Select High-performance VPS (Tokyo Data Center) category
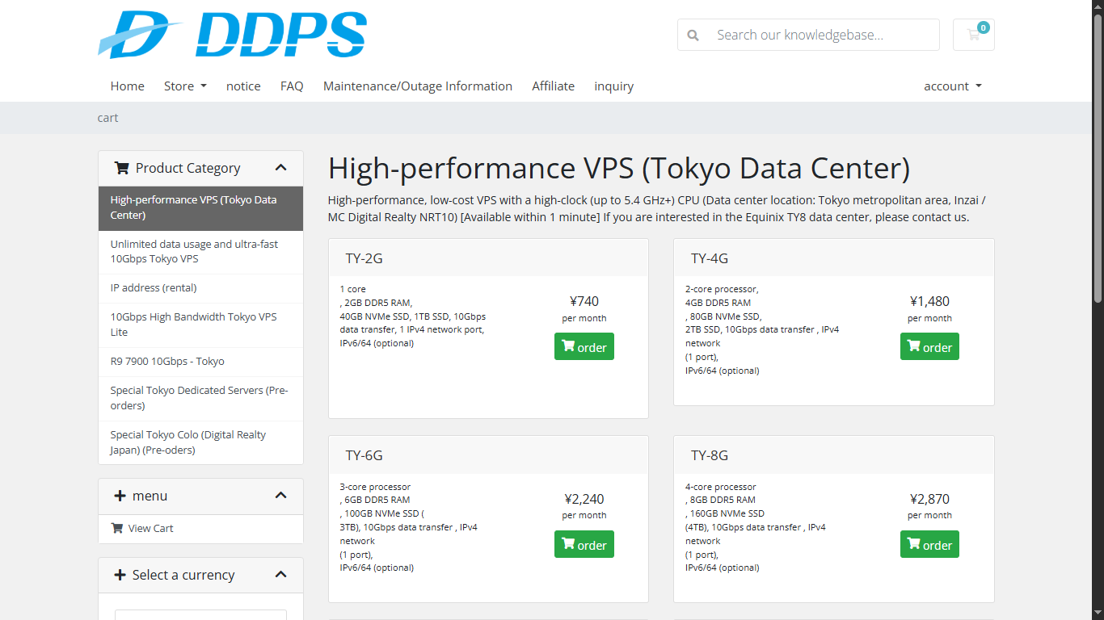This screenshot has height=620, width=1104. click(200, 207)
